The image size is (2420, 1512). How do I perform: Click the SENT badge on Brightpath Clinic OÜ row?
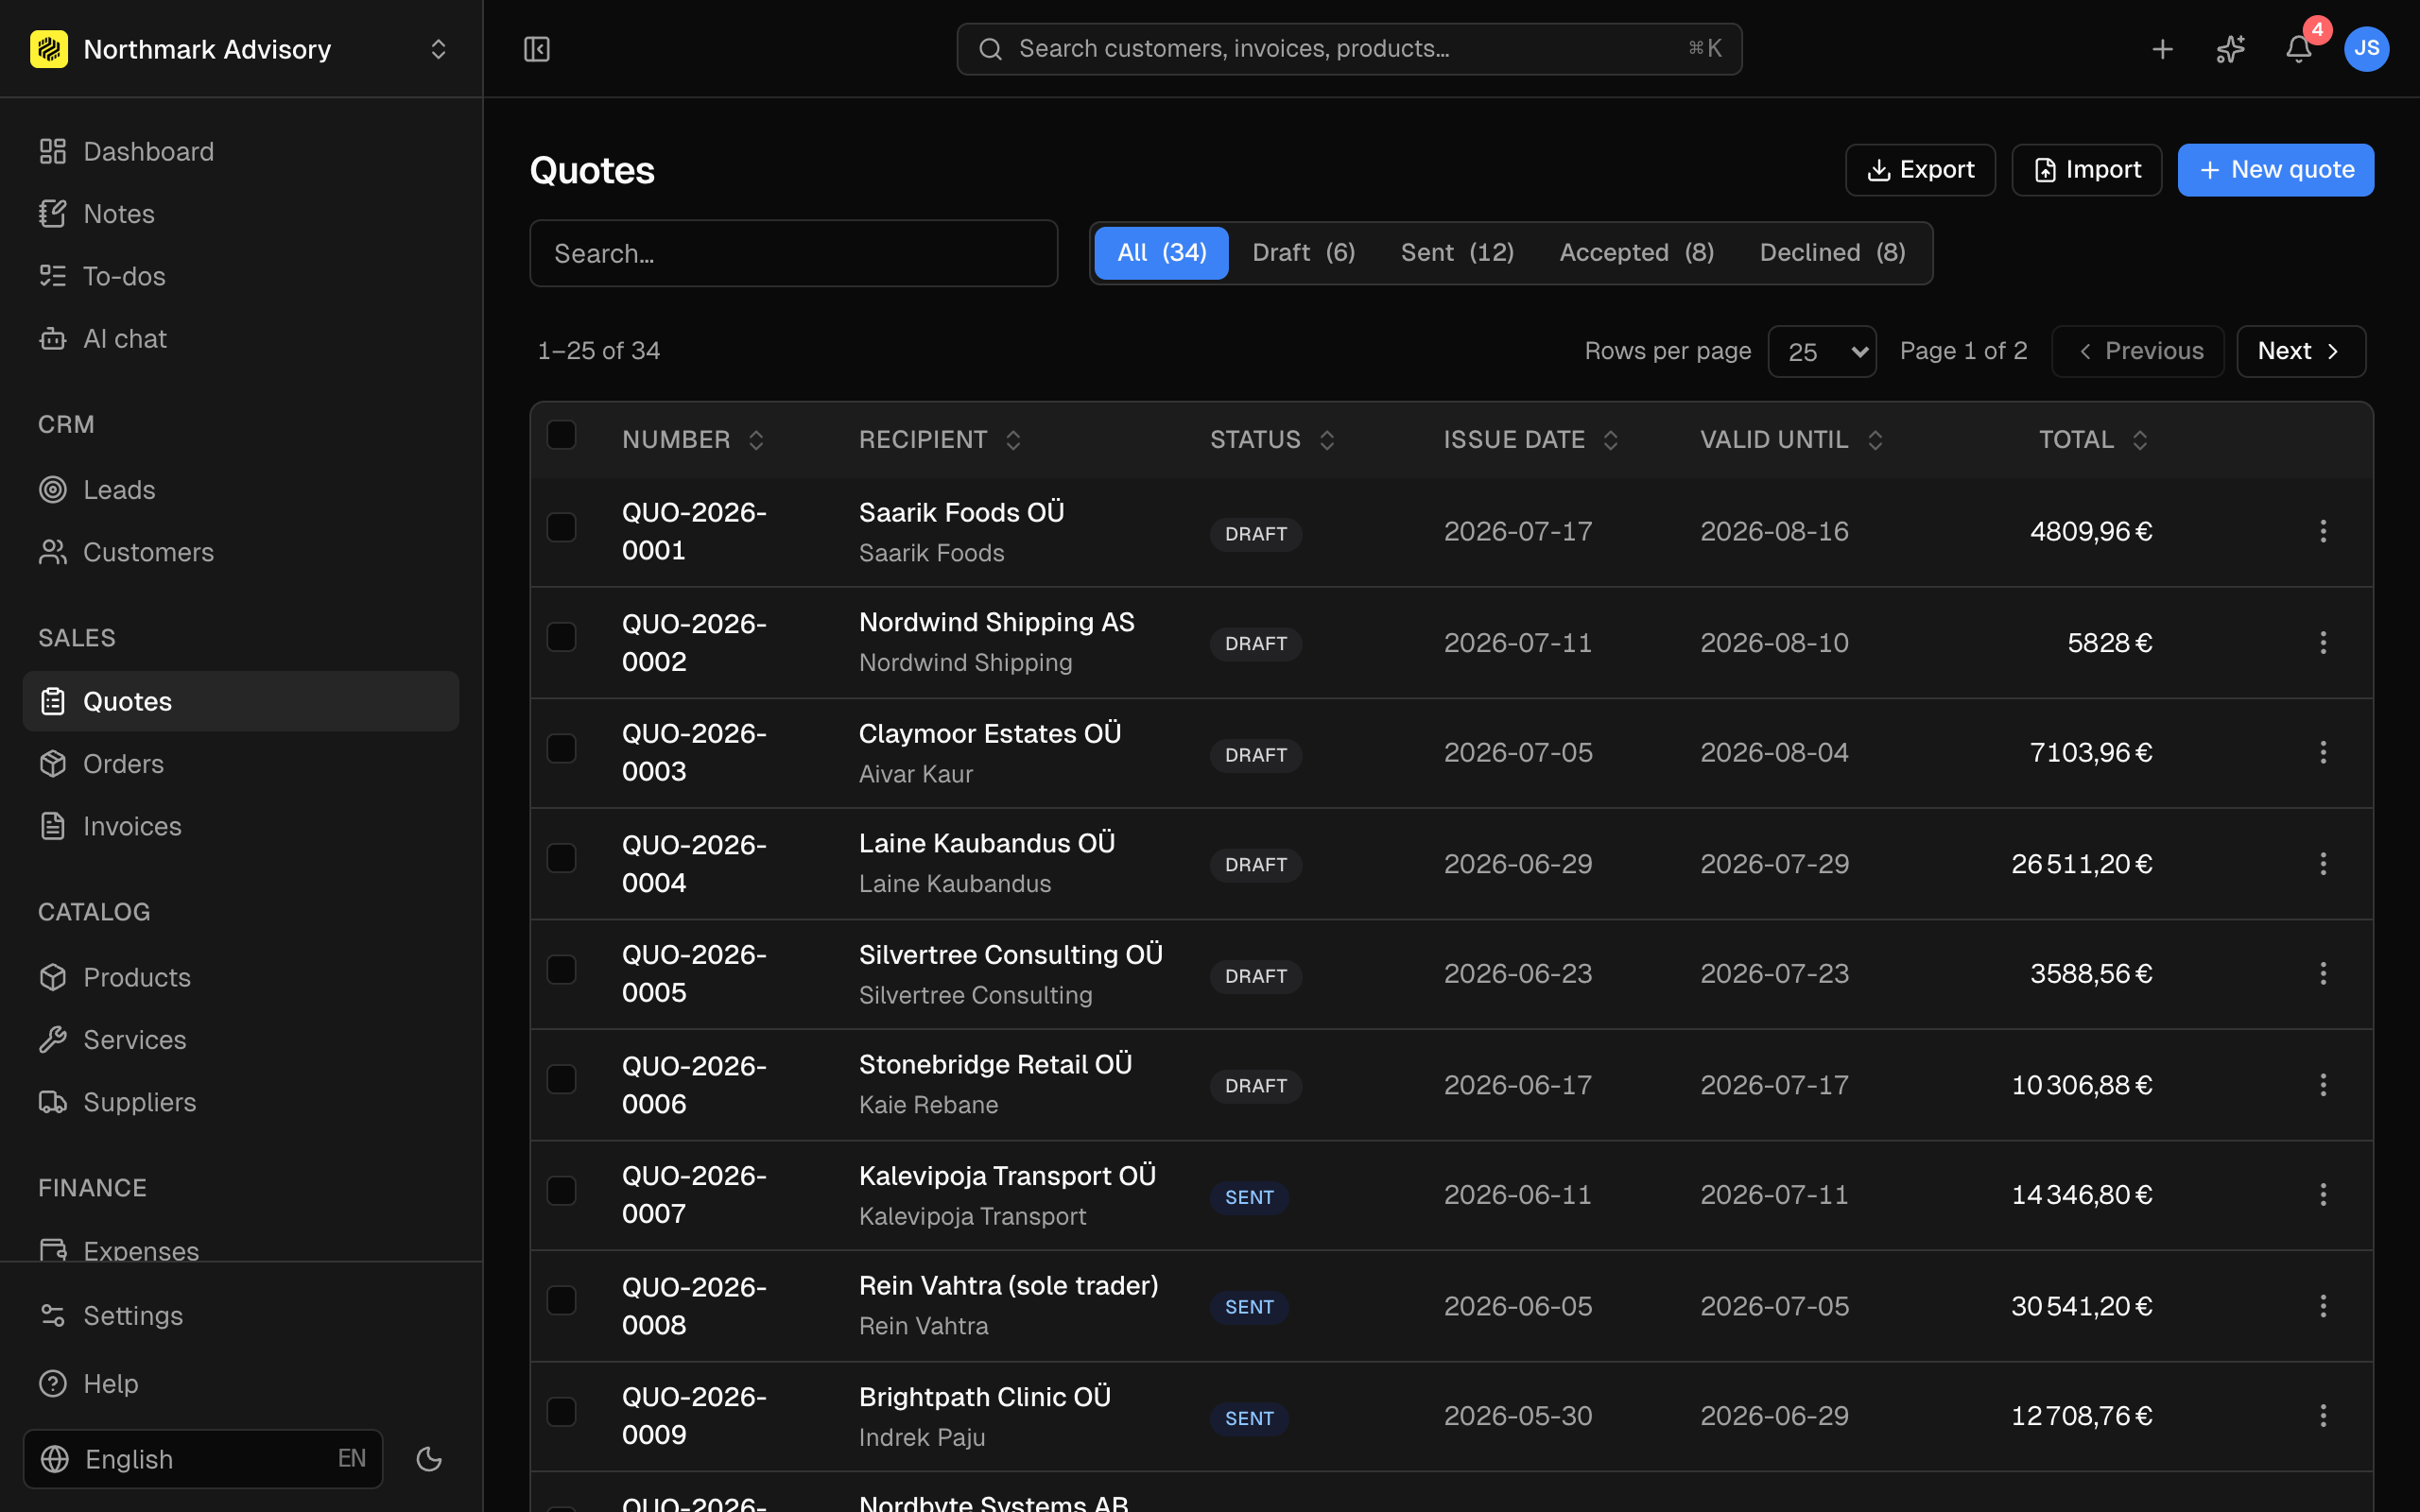coord(1249,1418)
